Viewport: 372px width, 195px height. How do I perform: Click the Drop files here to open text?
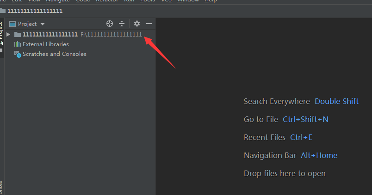[x=285, y=173]
